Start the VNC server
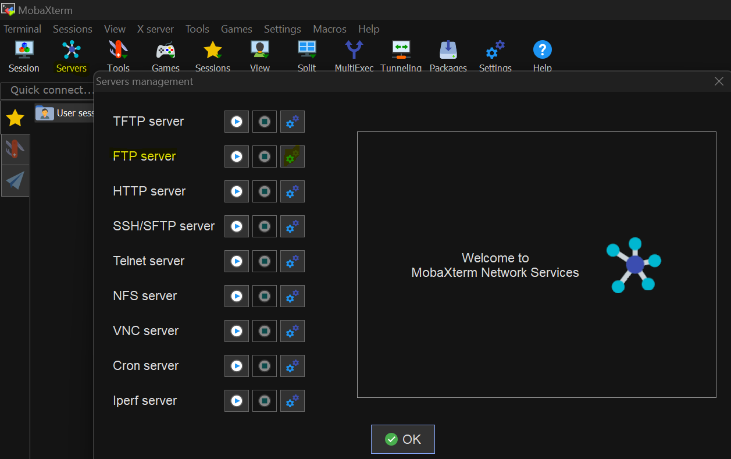The width and height of the screenshot is (731, 459). click(237, 331)
